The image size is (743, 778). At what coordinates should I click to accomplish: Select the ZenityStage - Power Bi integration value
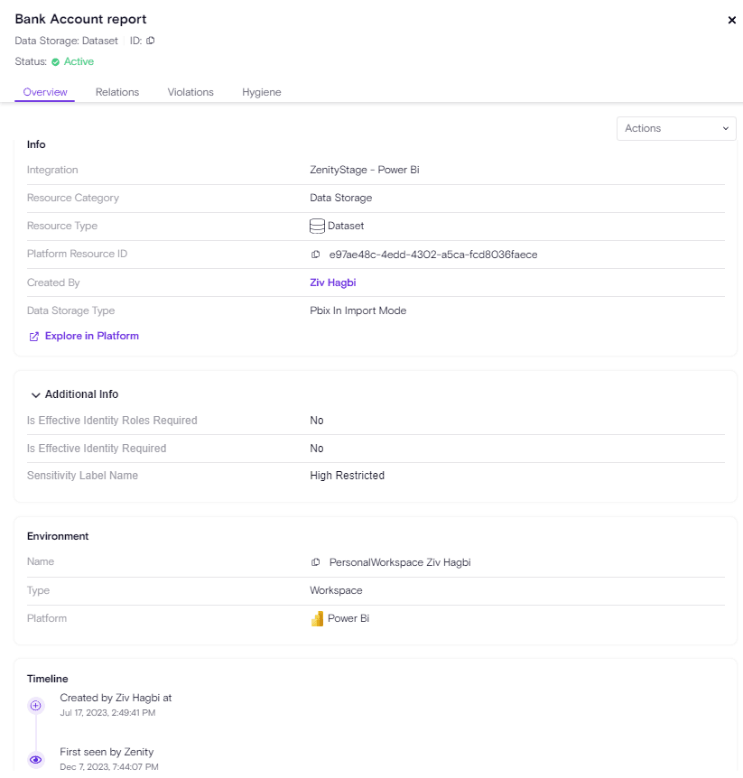[365, 170]
